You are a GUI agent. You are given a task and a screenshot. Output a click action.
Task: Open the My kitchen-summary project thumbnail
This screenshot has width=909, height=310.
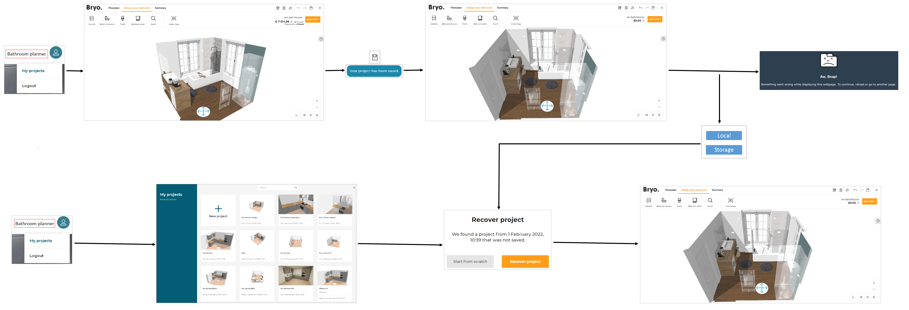tap(296, 205)
